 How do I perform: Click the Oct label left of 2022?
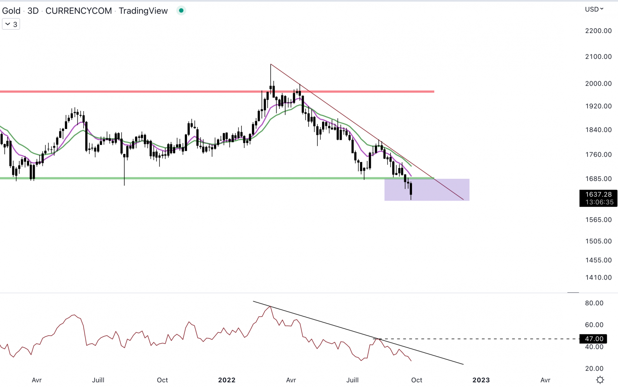click(162, 380)
